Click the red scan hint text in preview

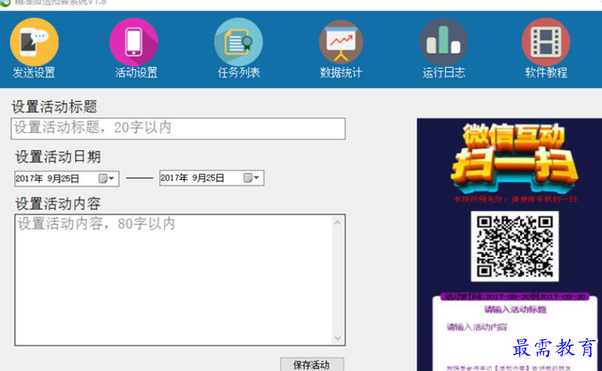[515, 199]
